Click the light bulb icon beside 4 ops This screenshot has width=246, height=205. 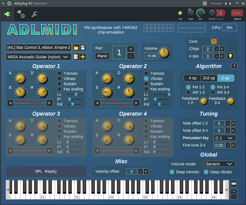(x=230, y=56)
